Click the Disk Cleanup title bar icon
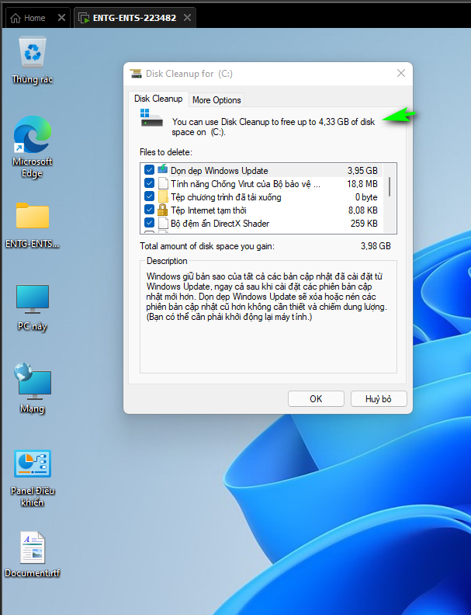The width and height of the screenshot is (471, 615). 136,74
